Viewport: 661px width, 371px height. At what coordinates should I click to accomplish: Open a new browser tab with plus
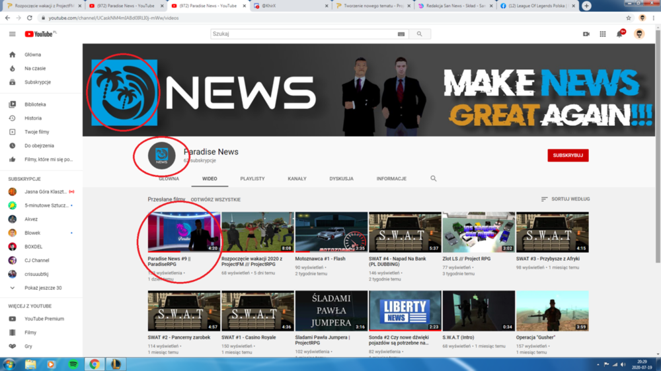click(586, 6)
